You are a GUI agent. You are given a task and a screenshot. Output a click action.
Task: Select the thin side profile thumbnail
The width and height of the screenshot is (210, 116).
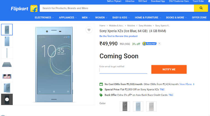coord(7,53)
